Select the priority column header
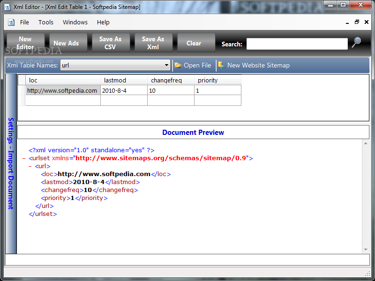The width and height of the screenshot is (375, 281). coord(217,80)
